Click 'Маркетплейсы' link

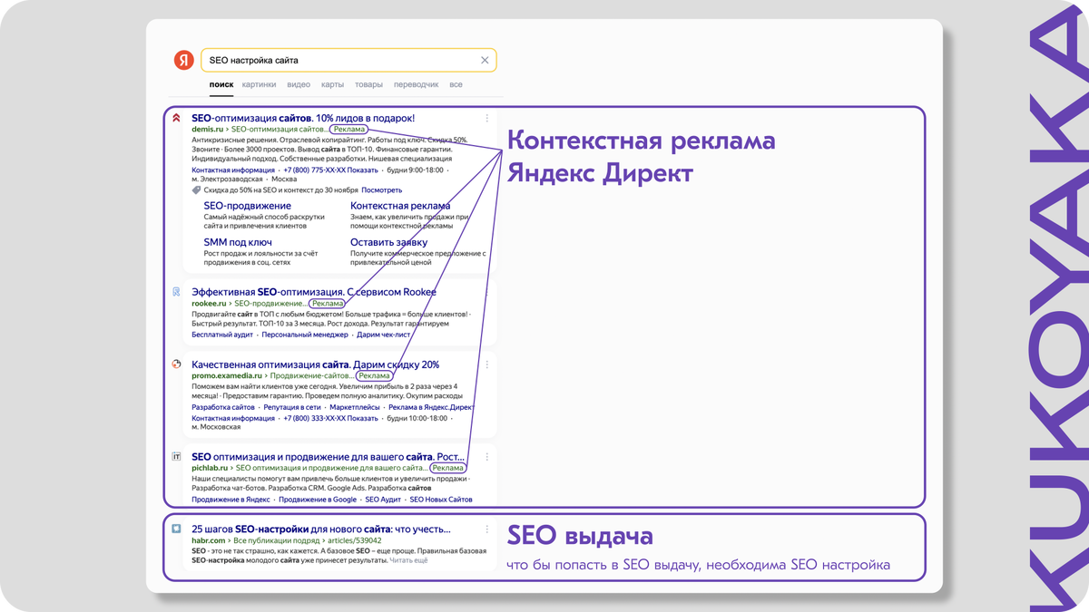click(x=355, y=408)
